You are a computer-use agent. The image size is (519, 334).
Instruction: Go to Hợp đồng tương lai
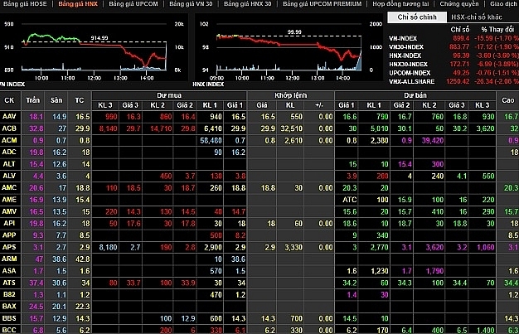point(400,4)
